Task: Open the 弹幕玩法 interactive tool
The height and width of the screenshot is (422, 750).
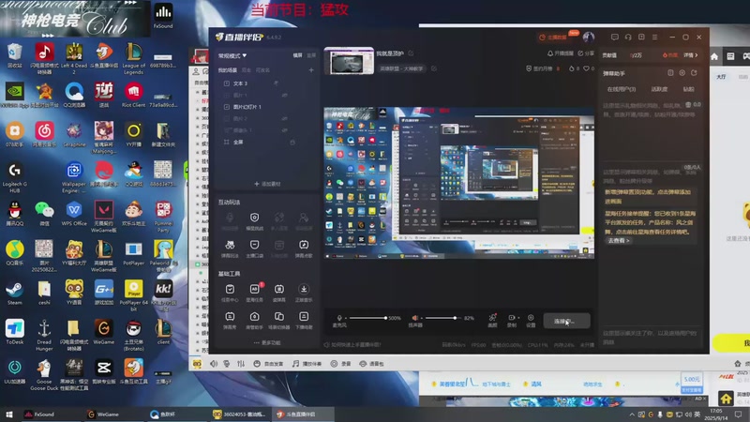Action: 230,249
